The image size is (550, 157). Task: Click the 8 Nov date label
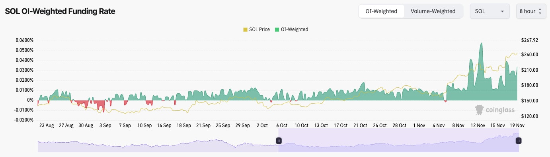point(458,125)
